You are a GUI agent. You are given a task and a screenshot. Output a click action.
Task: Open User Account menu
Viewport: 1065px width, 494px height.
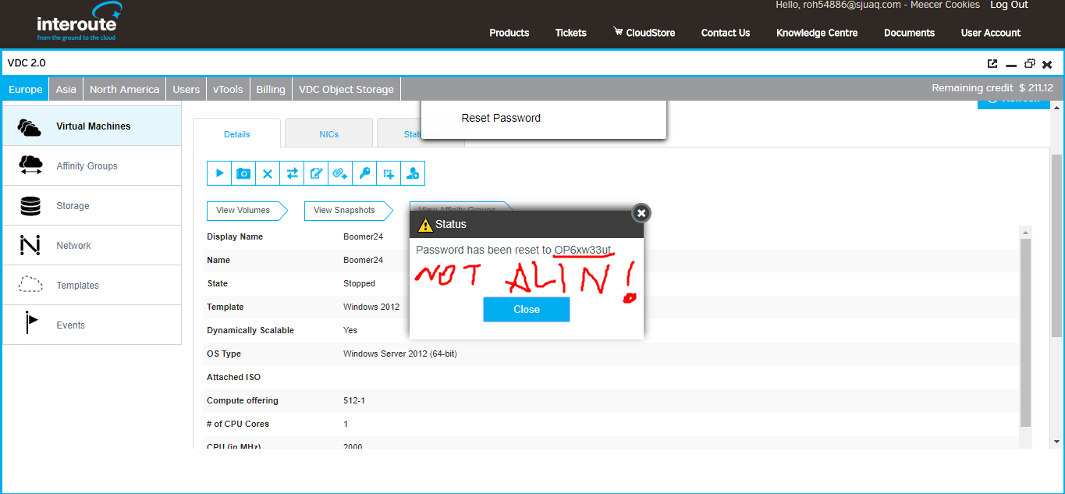point(991,33)
